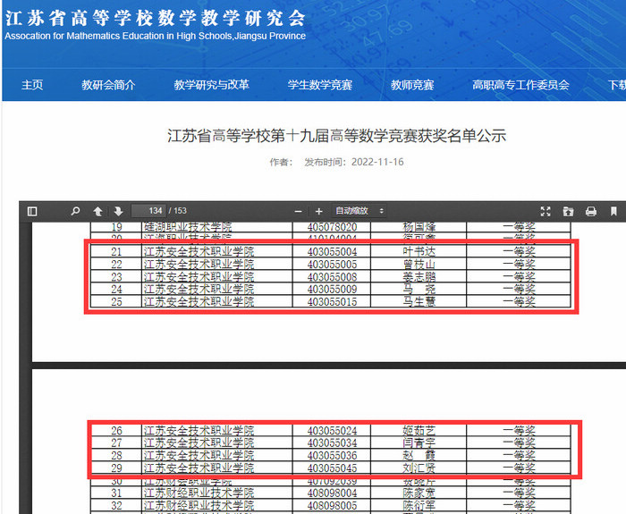Zoom out the PDF document
This screenshot has width=626, height=514.
pyautogui.click(x=298, y=211)
